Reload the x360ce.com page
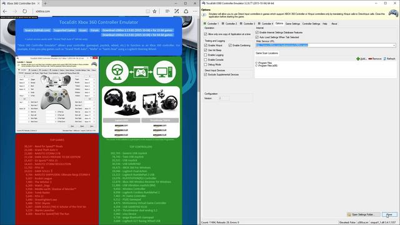 click(24, 11)
